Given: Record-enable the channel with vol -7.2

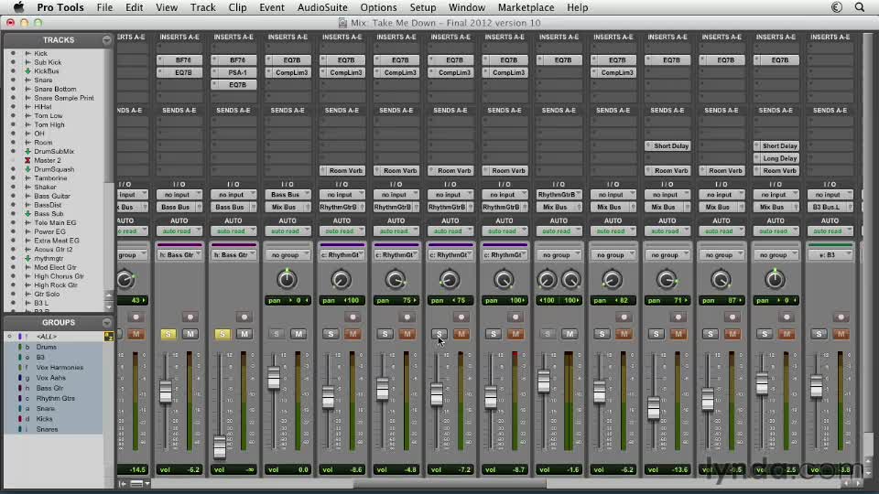Looking at the screenshot, I should (461, 317).
